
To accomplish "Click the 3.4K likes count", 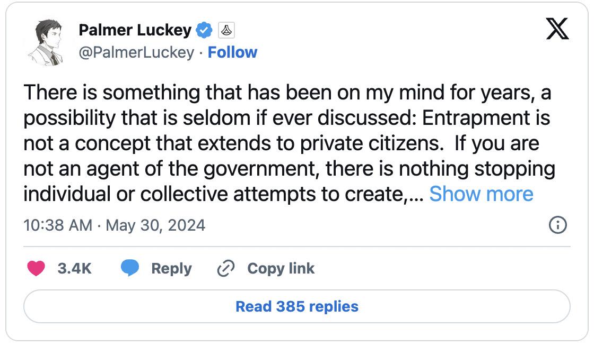I will click(x=74, y=269).
